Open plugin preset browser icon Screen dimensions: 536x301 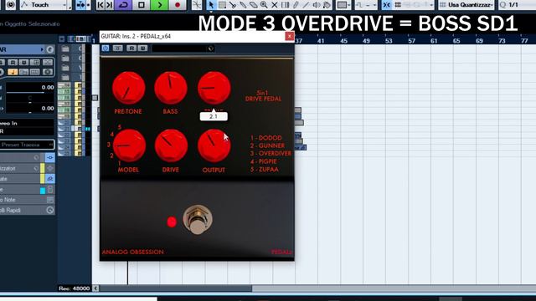click(210, 48)
